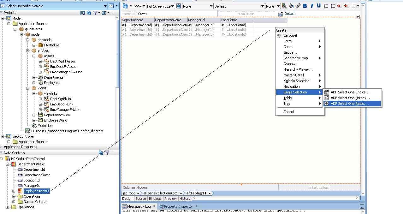Click the Underline icon in the toolbar

319,6
